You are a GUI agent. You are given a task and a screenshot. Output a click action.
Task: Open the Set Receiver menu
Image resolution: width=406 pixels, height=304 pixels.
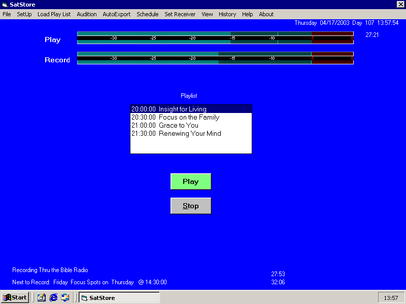tap(180, 14)
